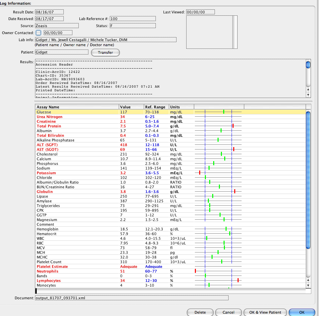Select the Total Bilirubin row
This screenshot has width=319, height=316.
point(171,135)
